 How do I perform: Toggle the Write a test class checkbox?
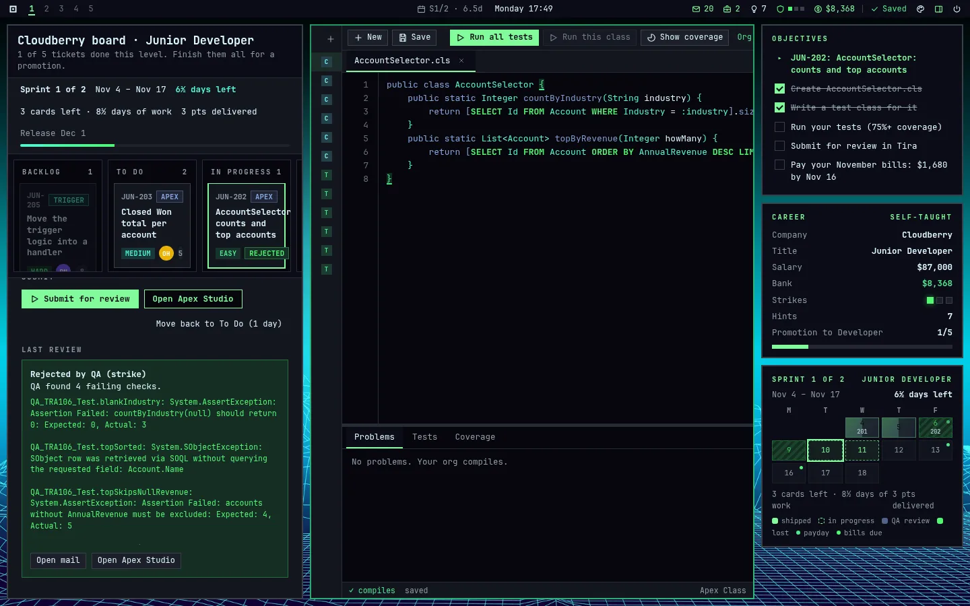coord(779,108)
